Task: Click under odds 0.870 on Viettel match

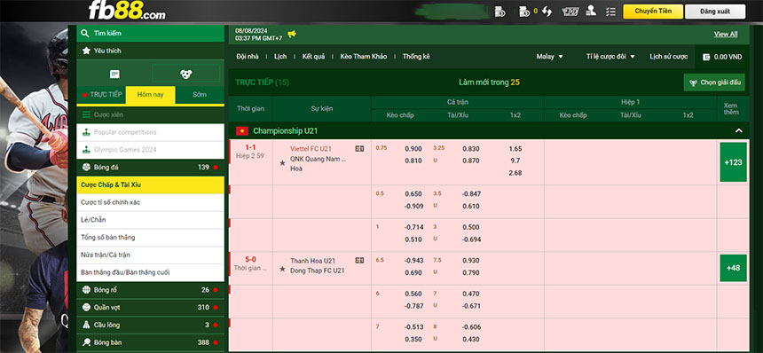Action: [x=471, y=161]
